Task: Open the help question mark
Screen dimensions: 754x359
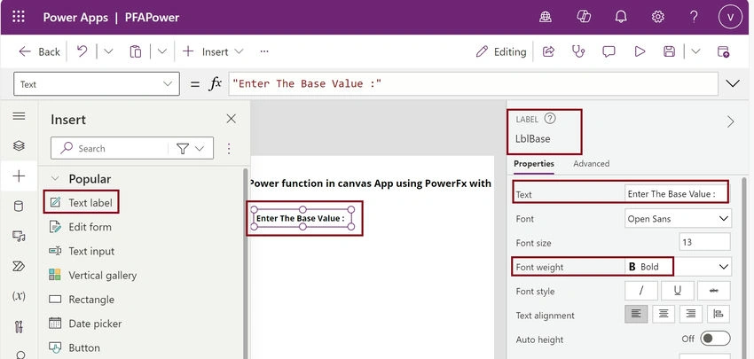Action: click(x=694, y=18)
